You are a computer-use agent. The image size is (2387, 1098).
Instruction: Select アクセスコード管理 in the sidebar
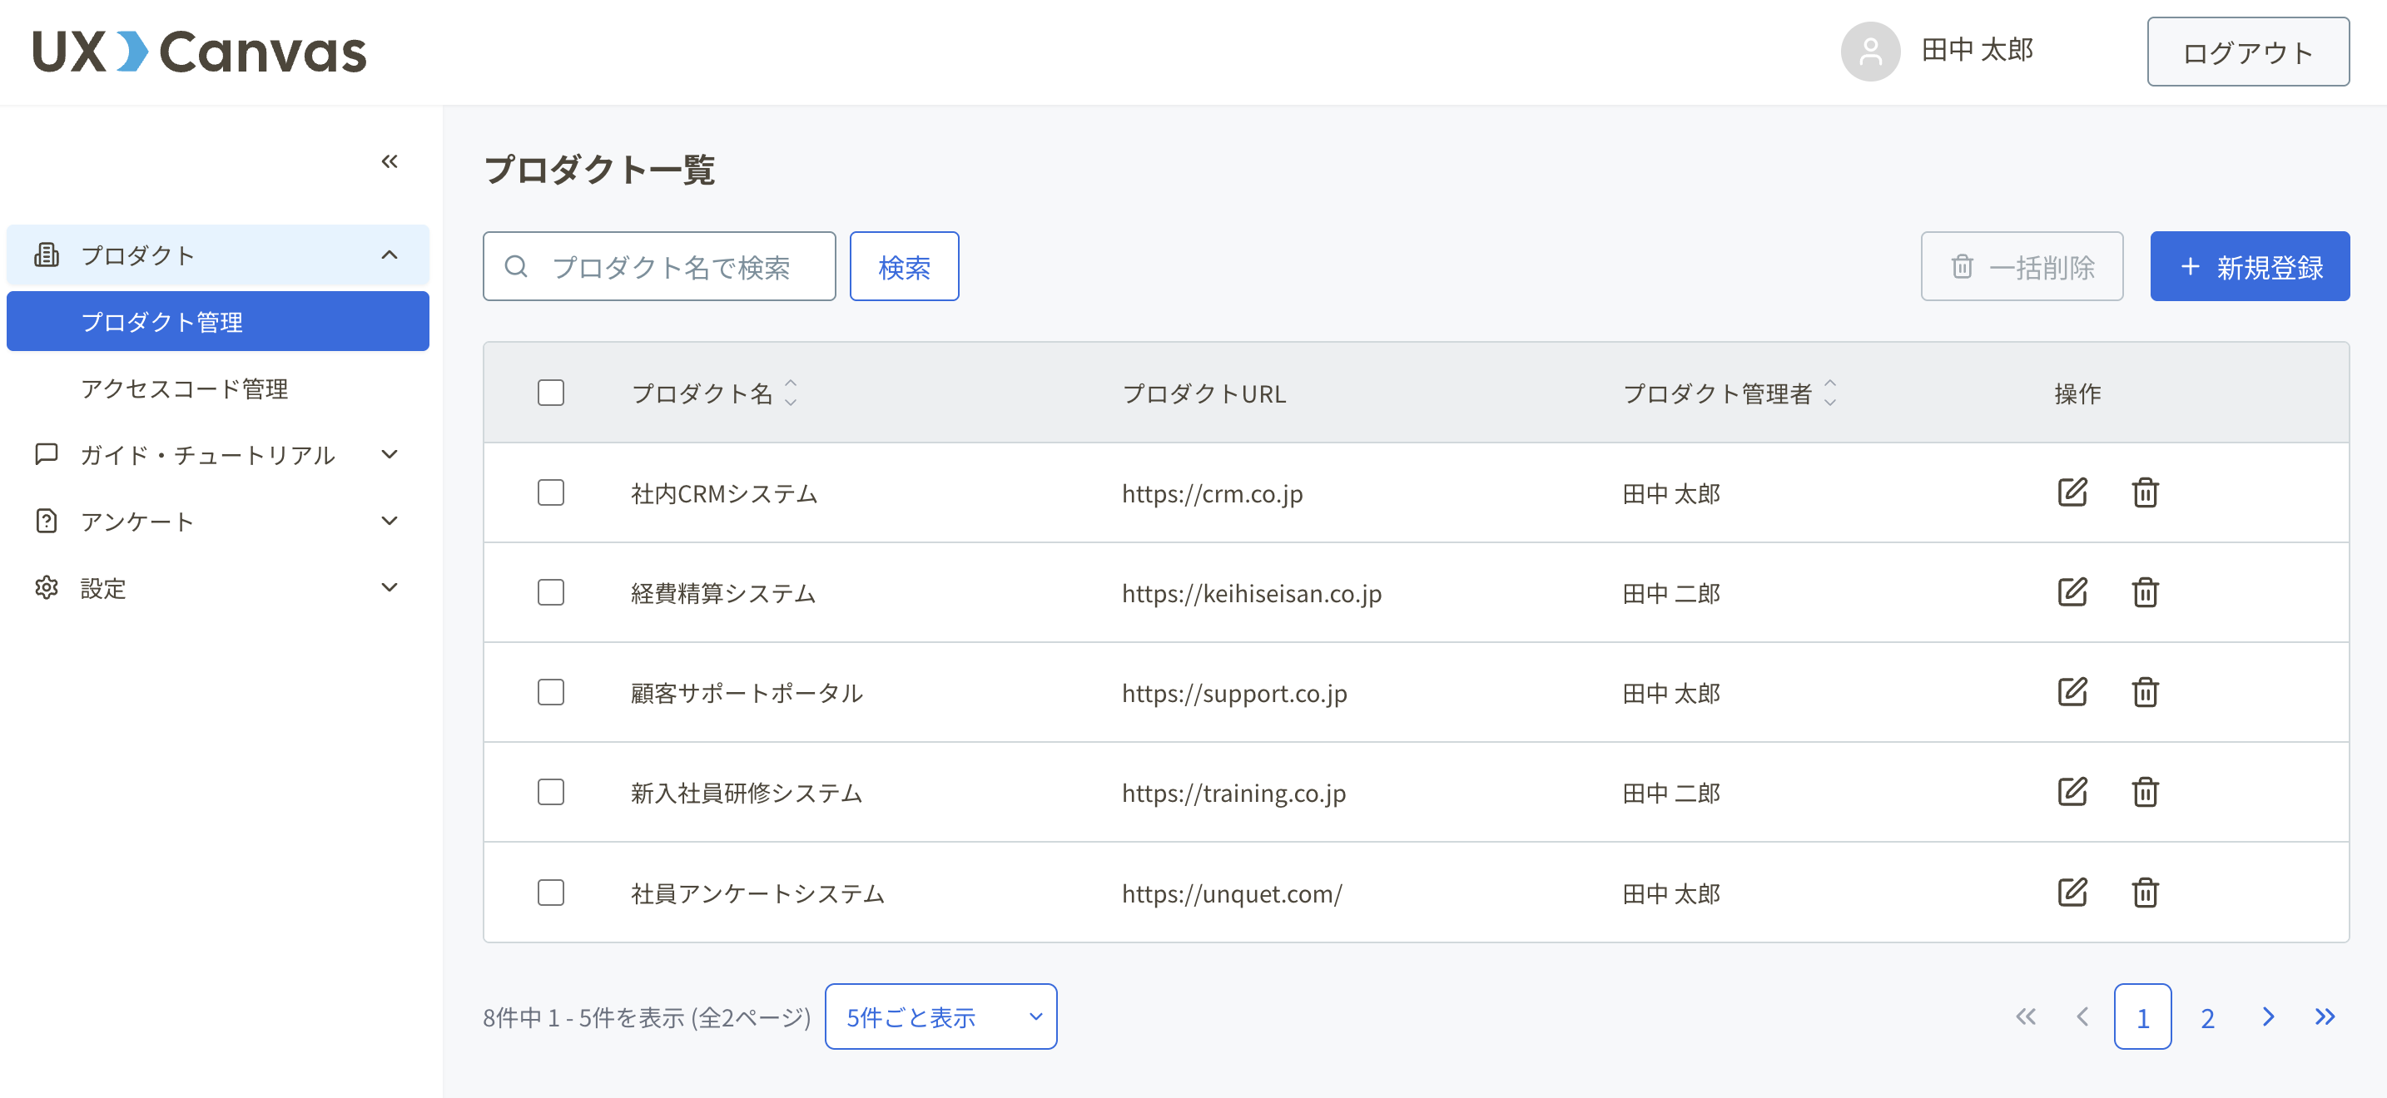186,388
